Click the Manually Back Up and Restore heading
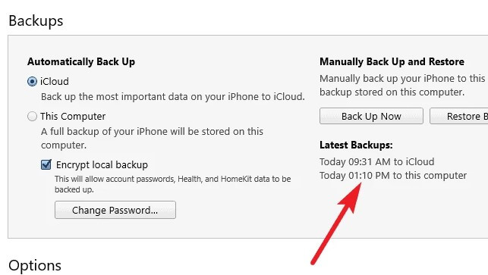488x275 pixels. 392,61
